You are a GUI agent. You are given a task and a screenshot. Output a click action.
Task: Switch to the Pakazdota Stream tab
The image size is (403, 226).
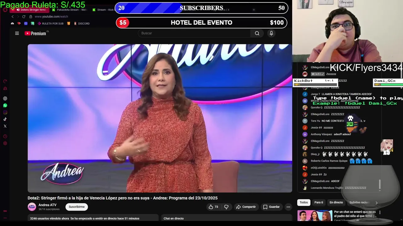click(70, 10)
